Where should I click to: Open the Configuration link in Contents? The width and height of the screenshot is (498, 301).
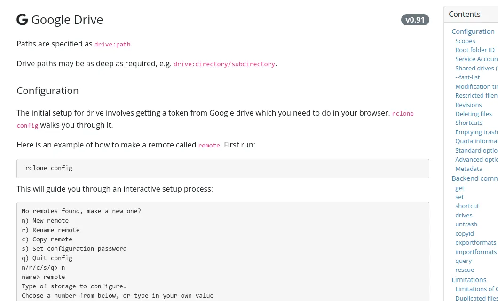473,31
